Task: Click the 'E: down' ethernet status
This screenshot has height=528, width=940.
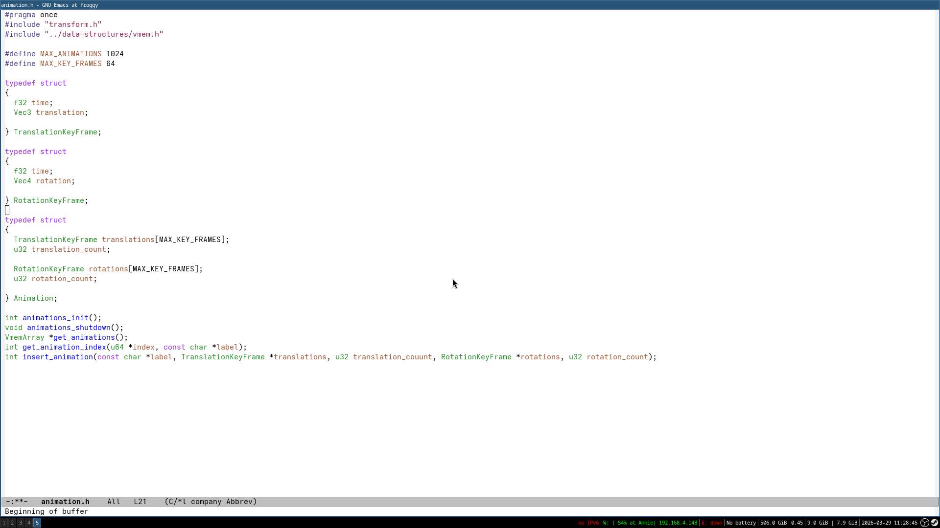Action: point(712,523)
